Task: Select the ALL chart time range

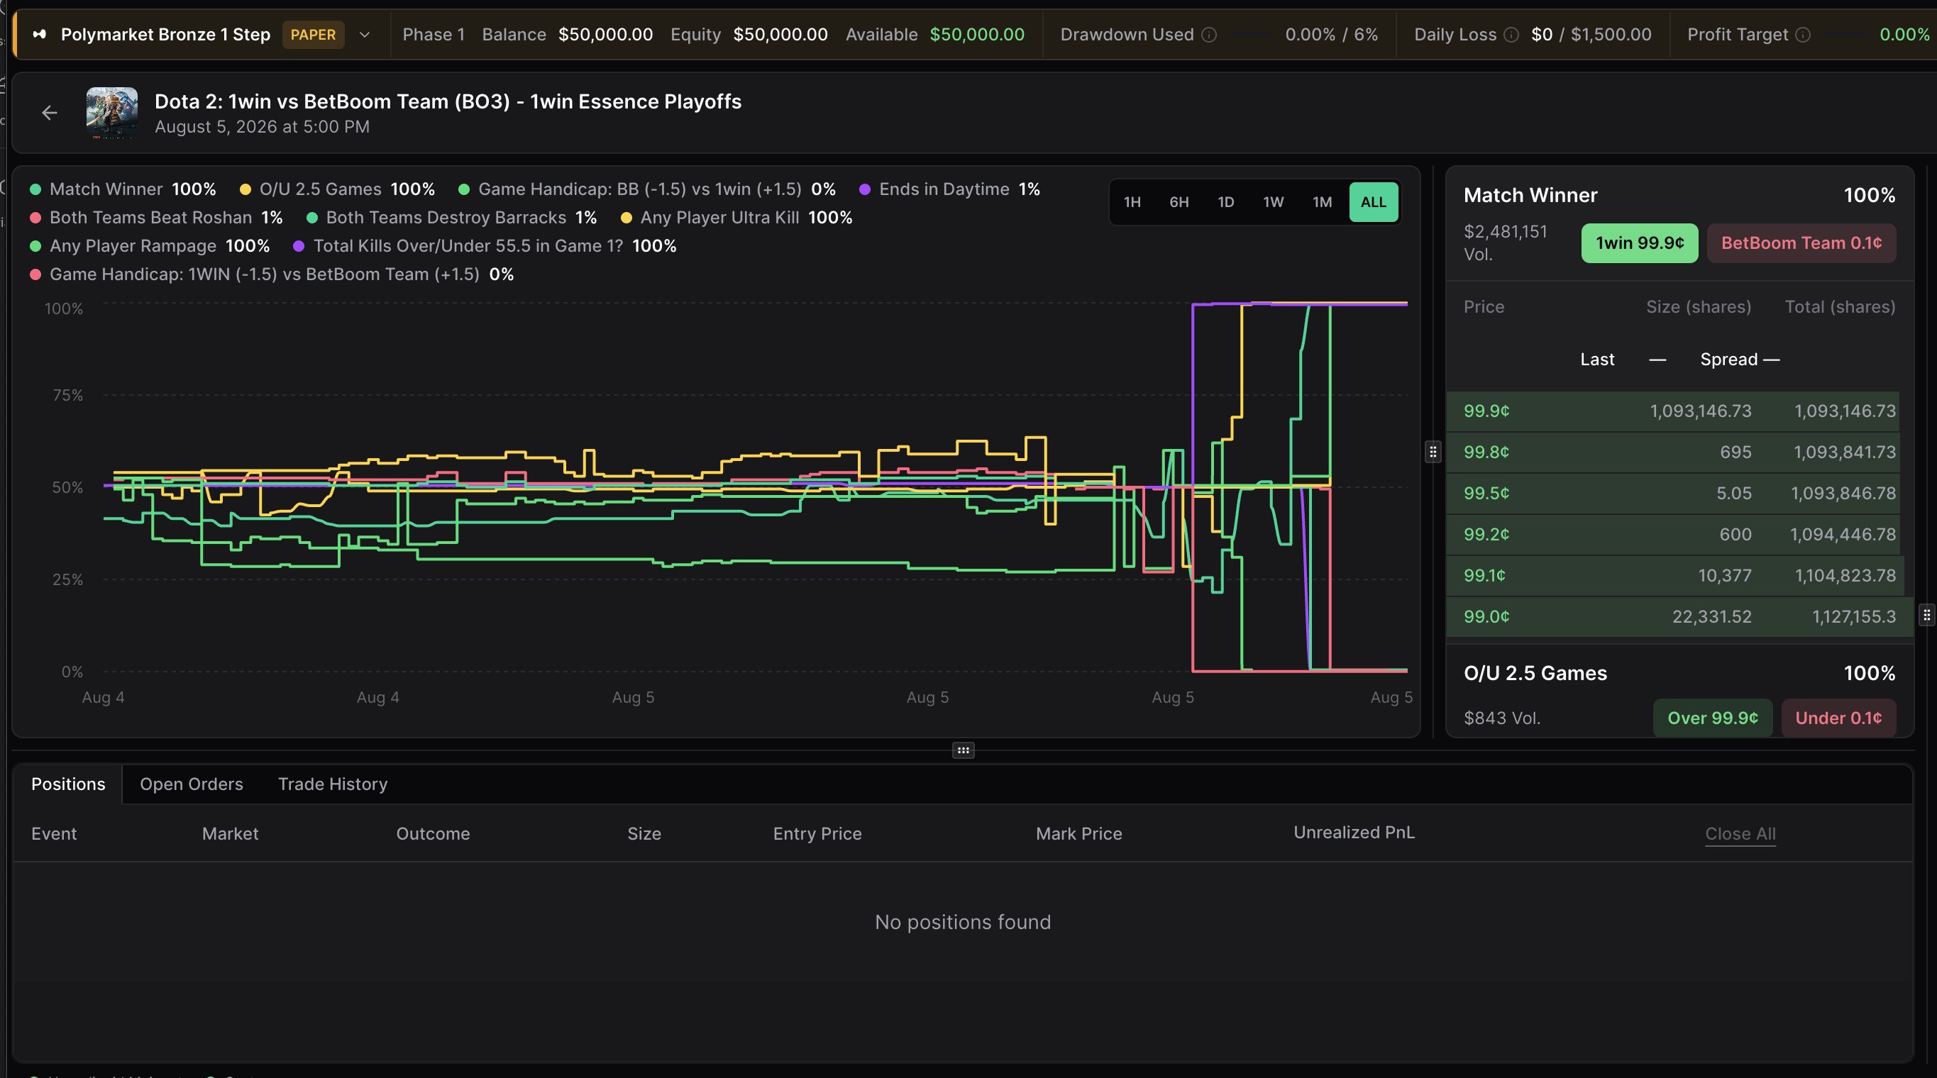Action: [x=1373, y=202]
